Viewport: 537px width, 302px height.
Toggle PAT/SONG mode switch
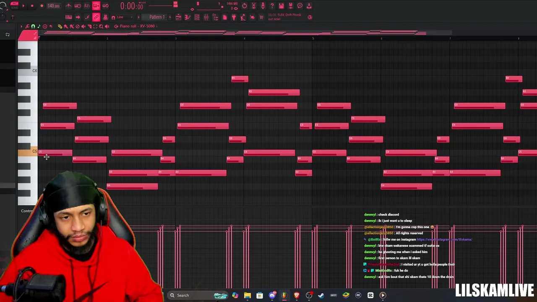(x=14, y=5)
